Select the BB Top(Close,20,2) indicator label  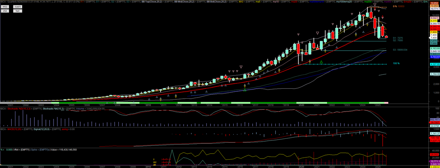pyautogui.click(x=153, y=2)
